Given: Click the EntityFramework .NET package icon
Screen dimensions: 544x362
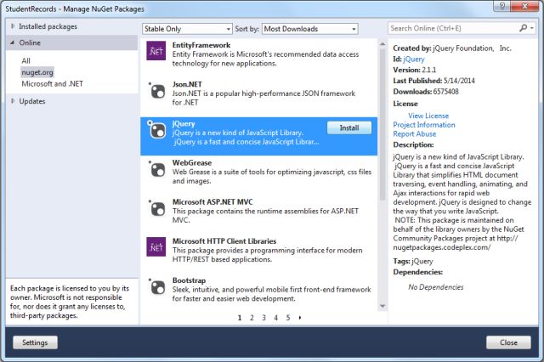Looking at the screenshot, I should [x=156, y=51].
